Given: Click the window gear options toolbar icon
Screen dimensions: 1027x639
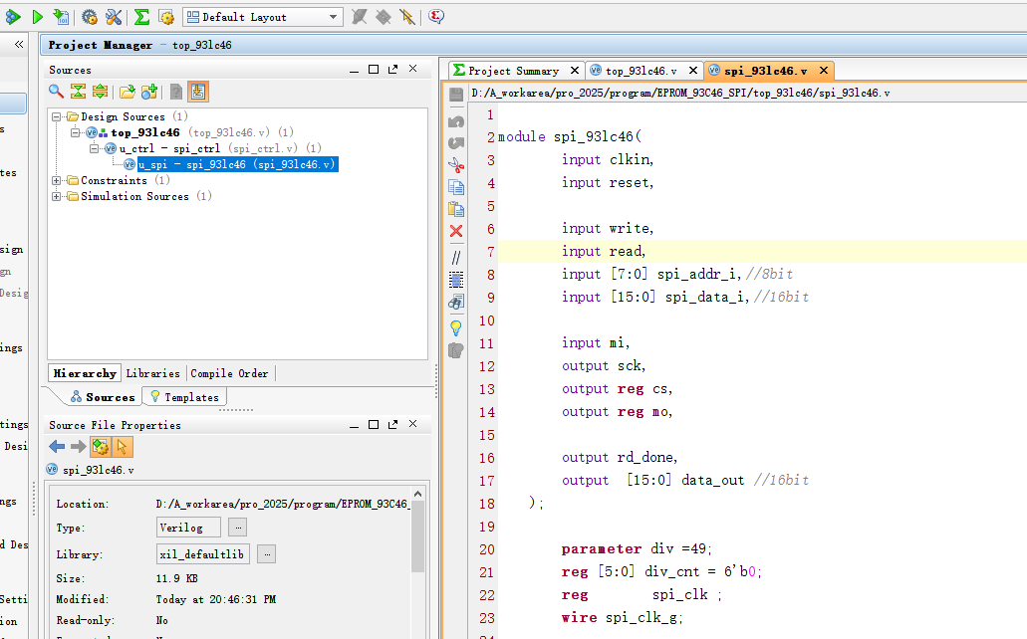Looking at the screenshot, I should 166,17.
